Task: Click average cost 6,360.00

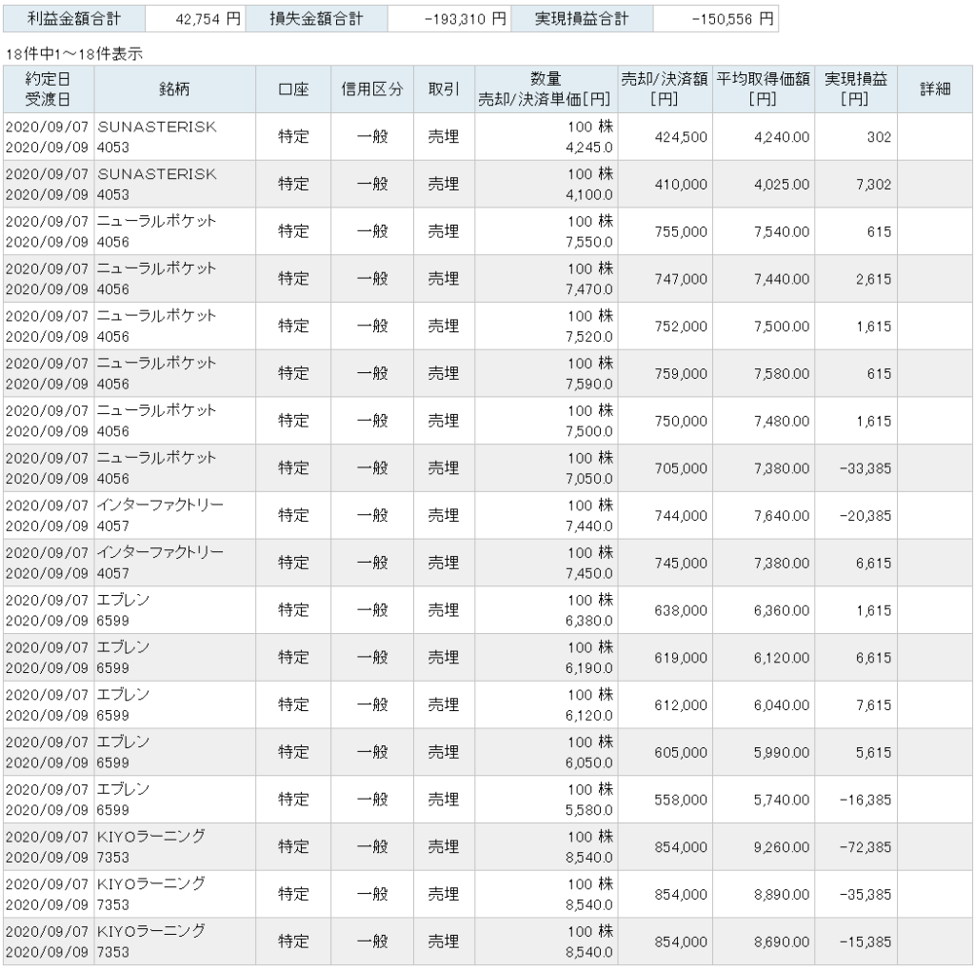Action: click(x=782, y=610)
